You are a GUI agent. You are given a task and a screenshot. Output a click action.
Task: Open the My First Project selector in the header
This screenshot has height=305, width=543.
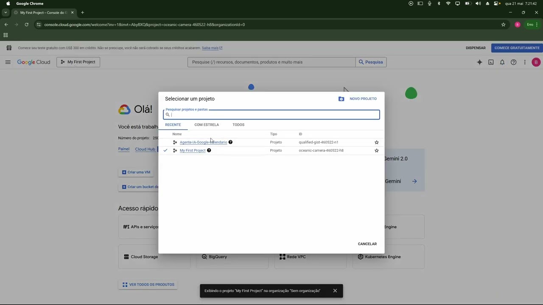[78, 62]
